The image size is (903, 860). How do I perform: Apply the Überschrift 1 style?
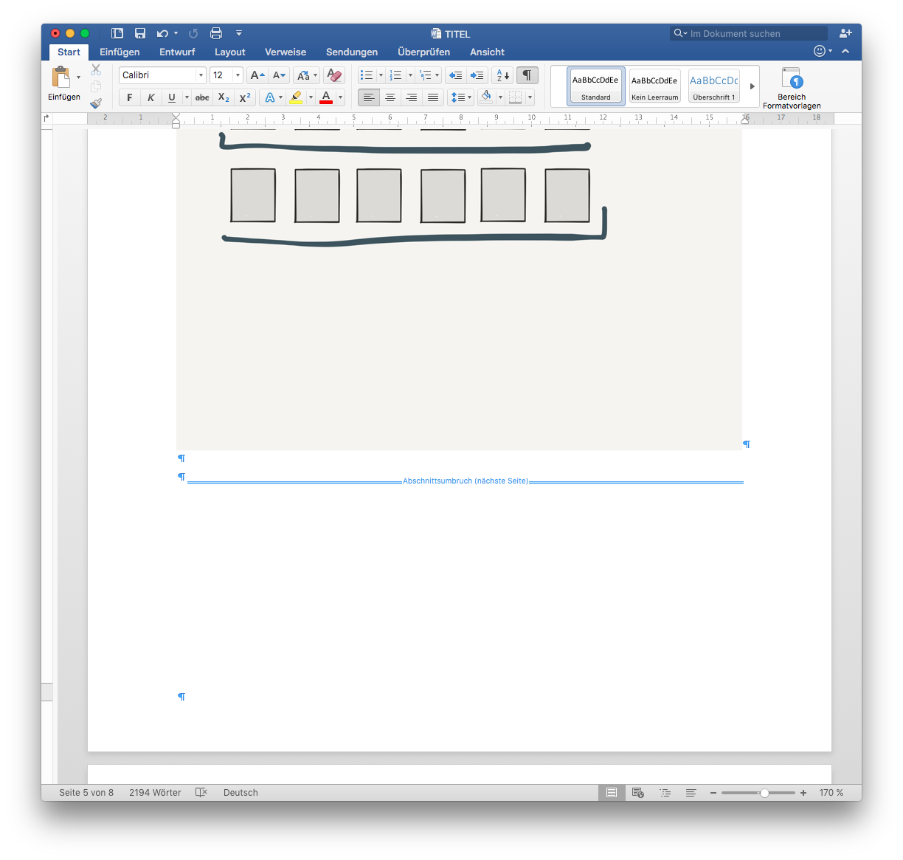click(714, 86)
